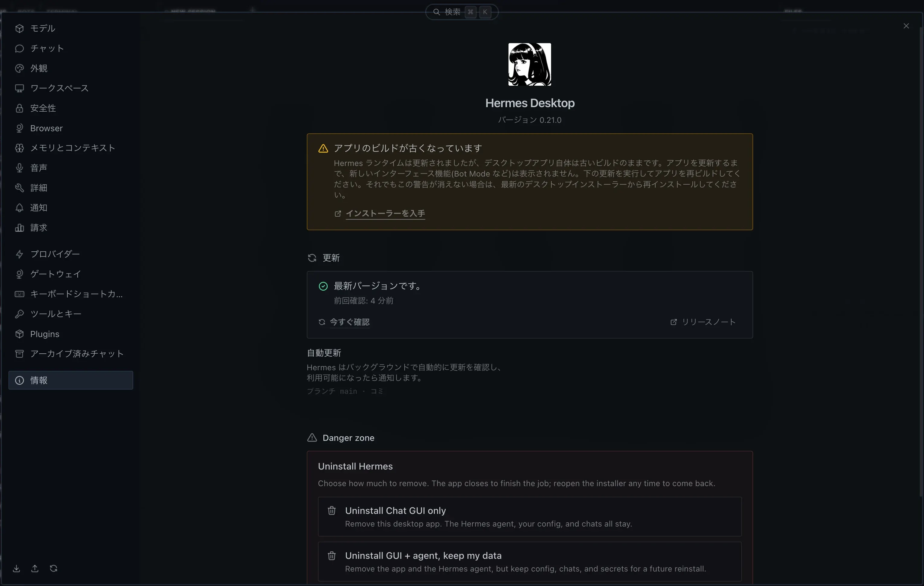Switch to ツールとキー settings

(x=71, y=314)
